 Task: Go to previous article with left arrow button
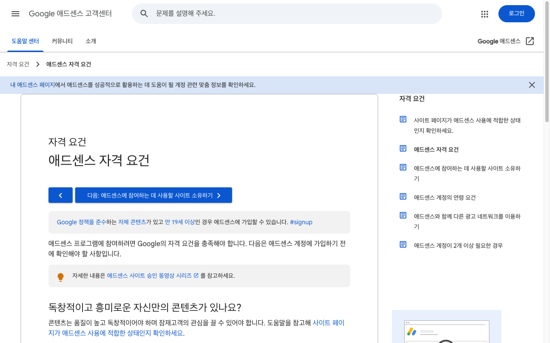click(x=61, y=195)
